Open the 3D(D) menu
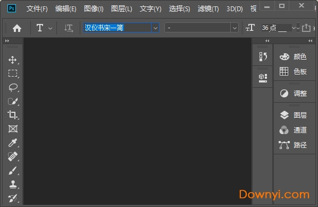 (x=235, y=9)
